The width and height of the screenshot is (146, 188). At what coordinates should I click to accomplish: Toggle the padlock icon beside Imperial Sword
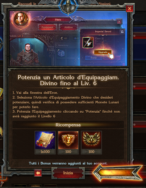(122, 32)
